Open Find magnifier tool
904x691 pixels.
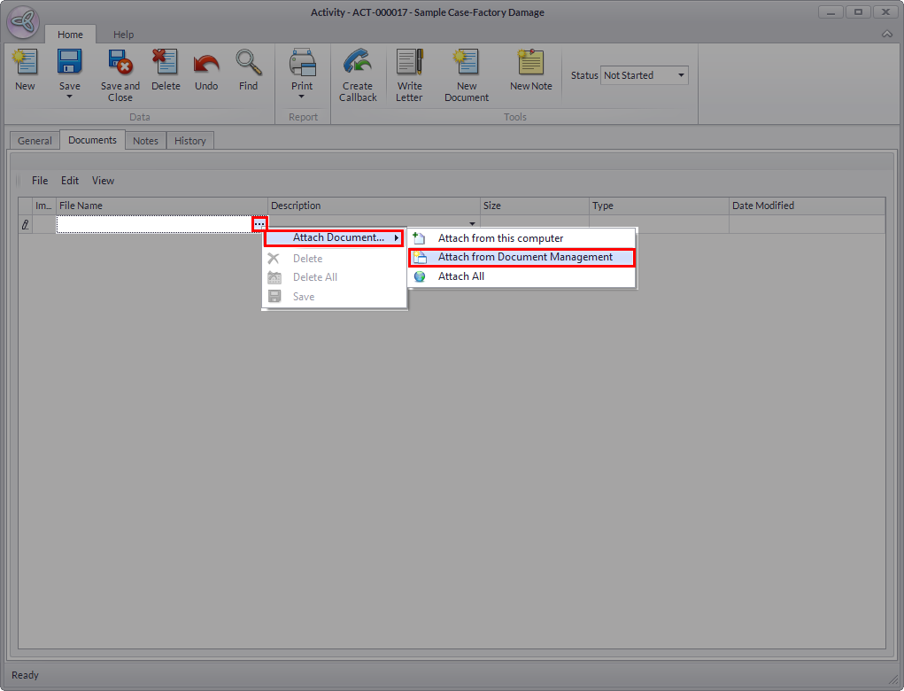click(248, 63)
